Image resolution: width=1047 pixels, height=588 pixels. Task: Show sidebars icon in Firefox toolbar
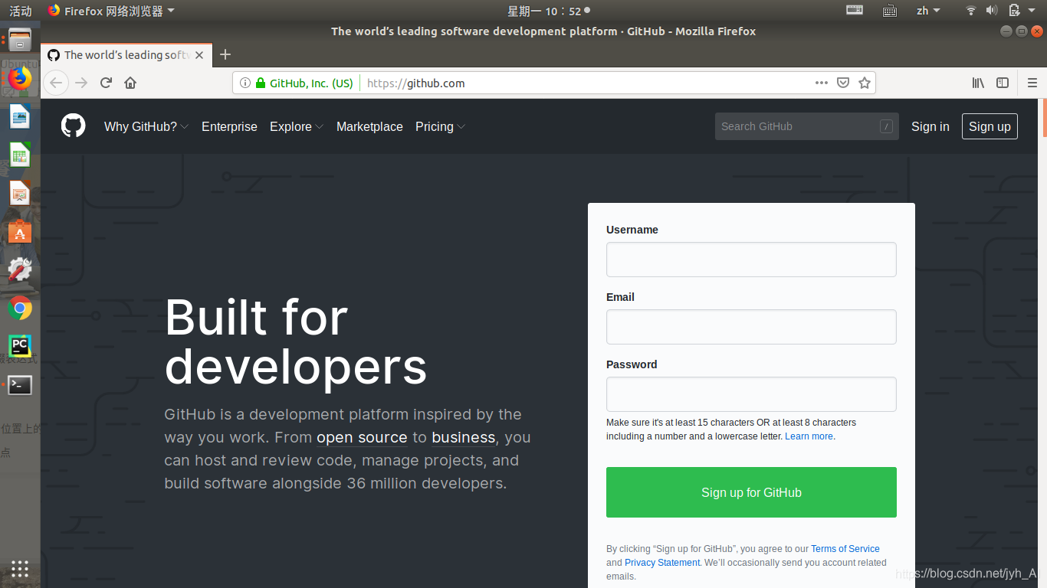tap(1003, 83)
